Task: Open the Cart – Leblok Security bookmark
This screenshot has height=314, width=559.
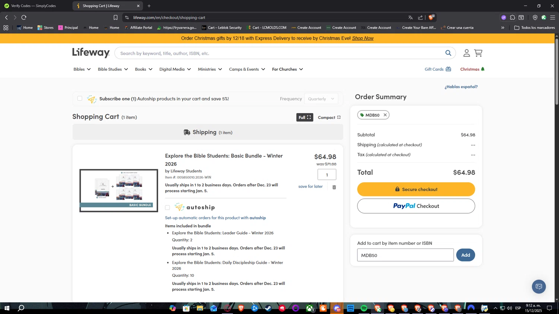Action: click(221, 28)
